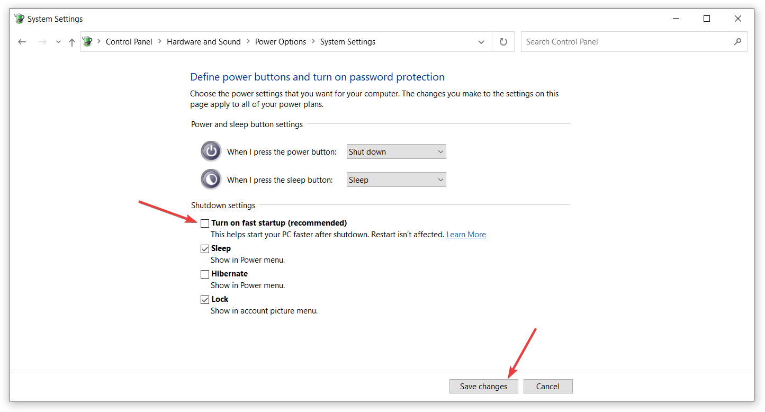Check the Hibernate checkbox

[x=205, y=274]
